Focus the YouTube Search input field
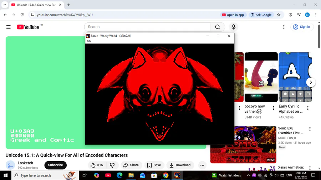This screenshot has width=321, height=180. click(147, 27)
